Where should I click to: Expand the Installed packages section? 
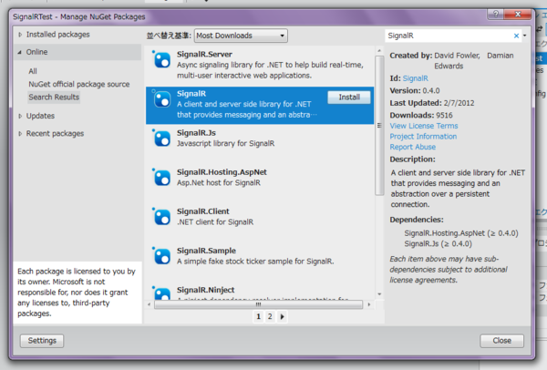pyautogui.click(x=20, y=35)
